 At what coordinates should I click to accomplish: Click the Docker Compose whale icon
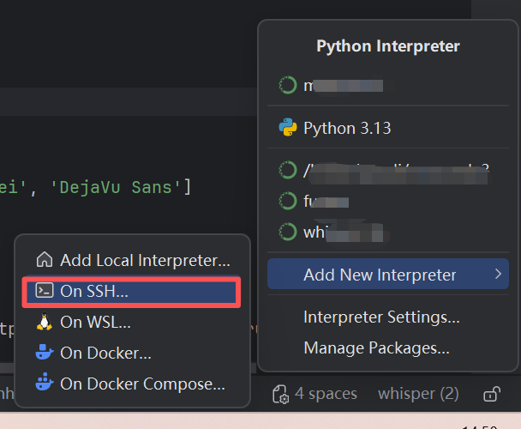(45, 382)
